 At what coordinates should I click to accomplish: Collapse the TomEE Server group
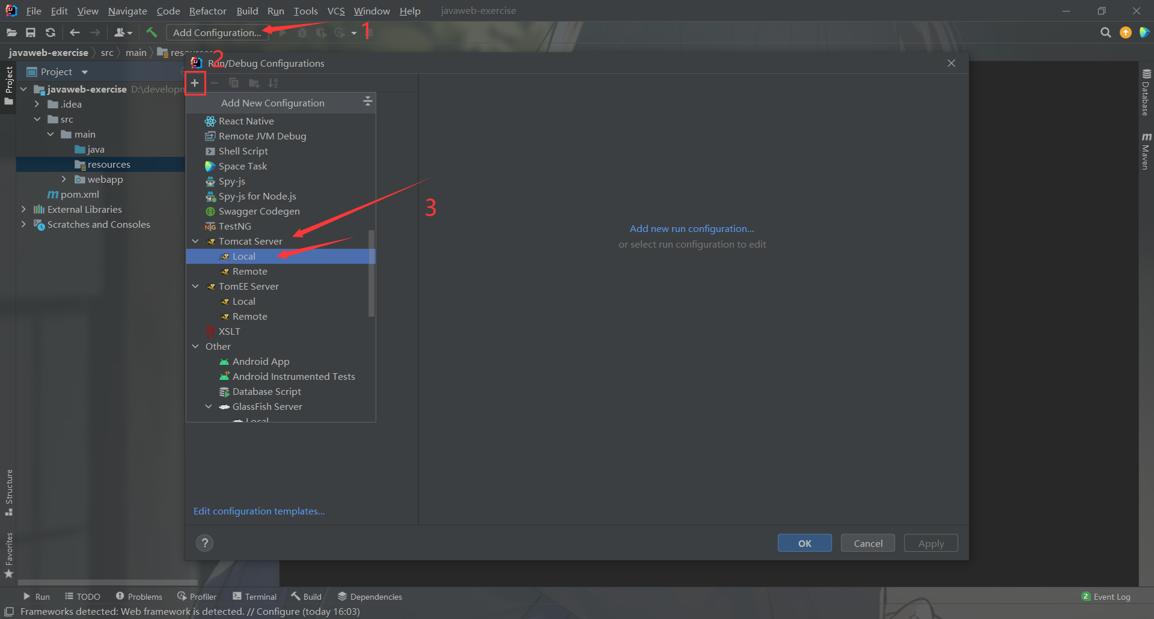195,286
